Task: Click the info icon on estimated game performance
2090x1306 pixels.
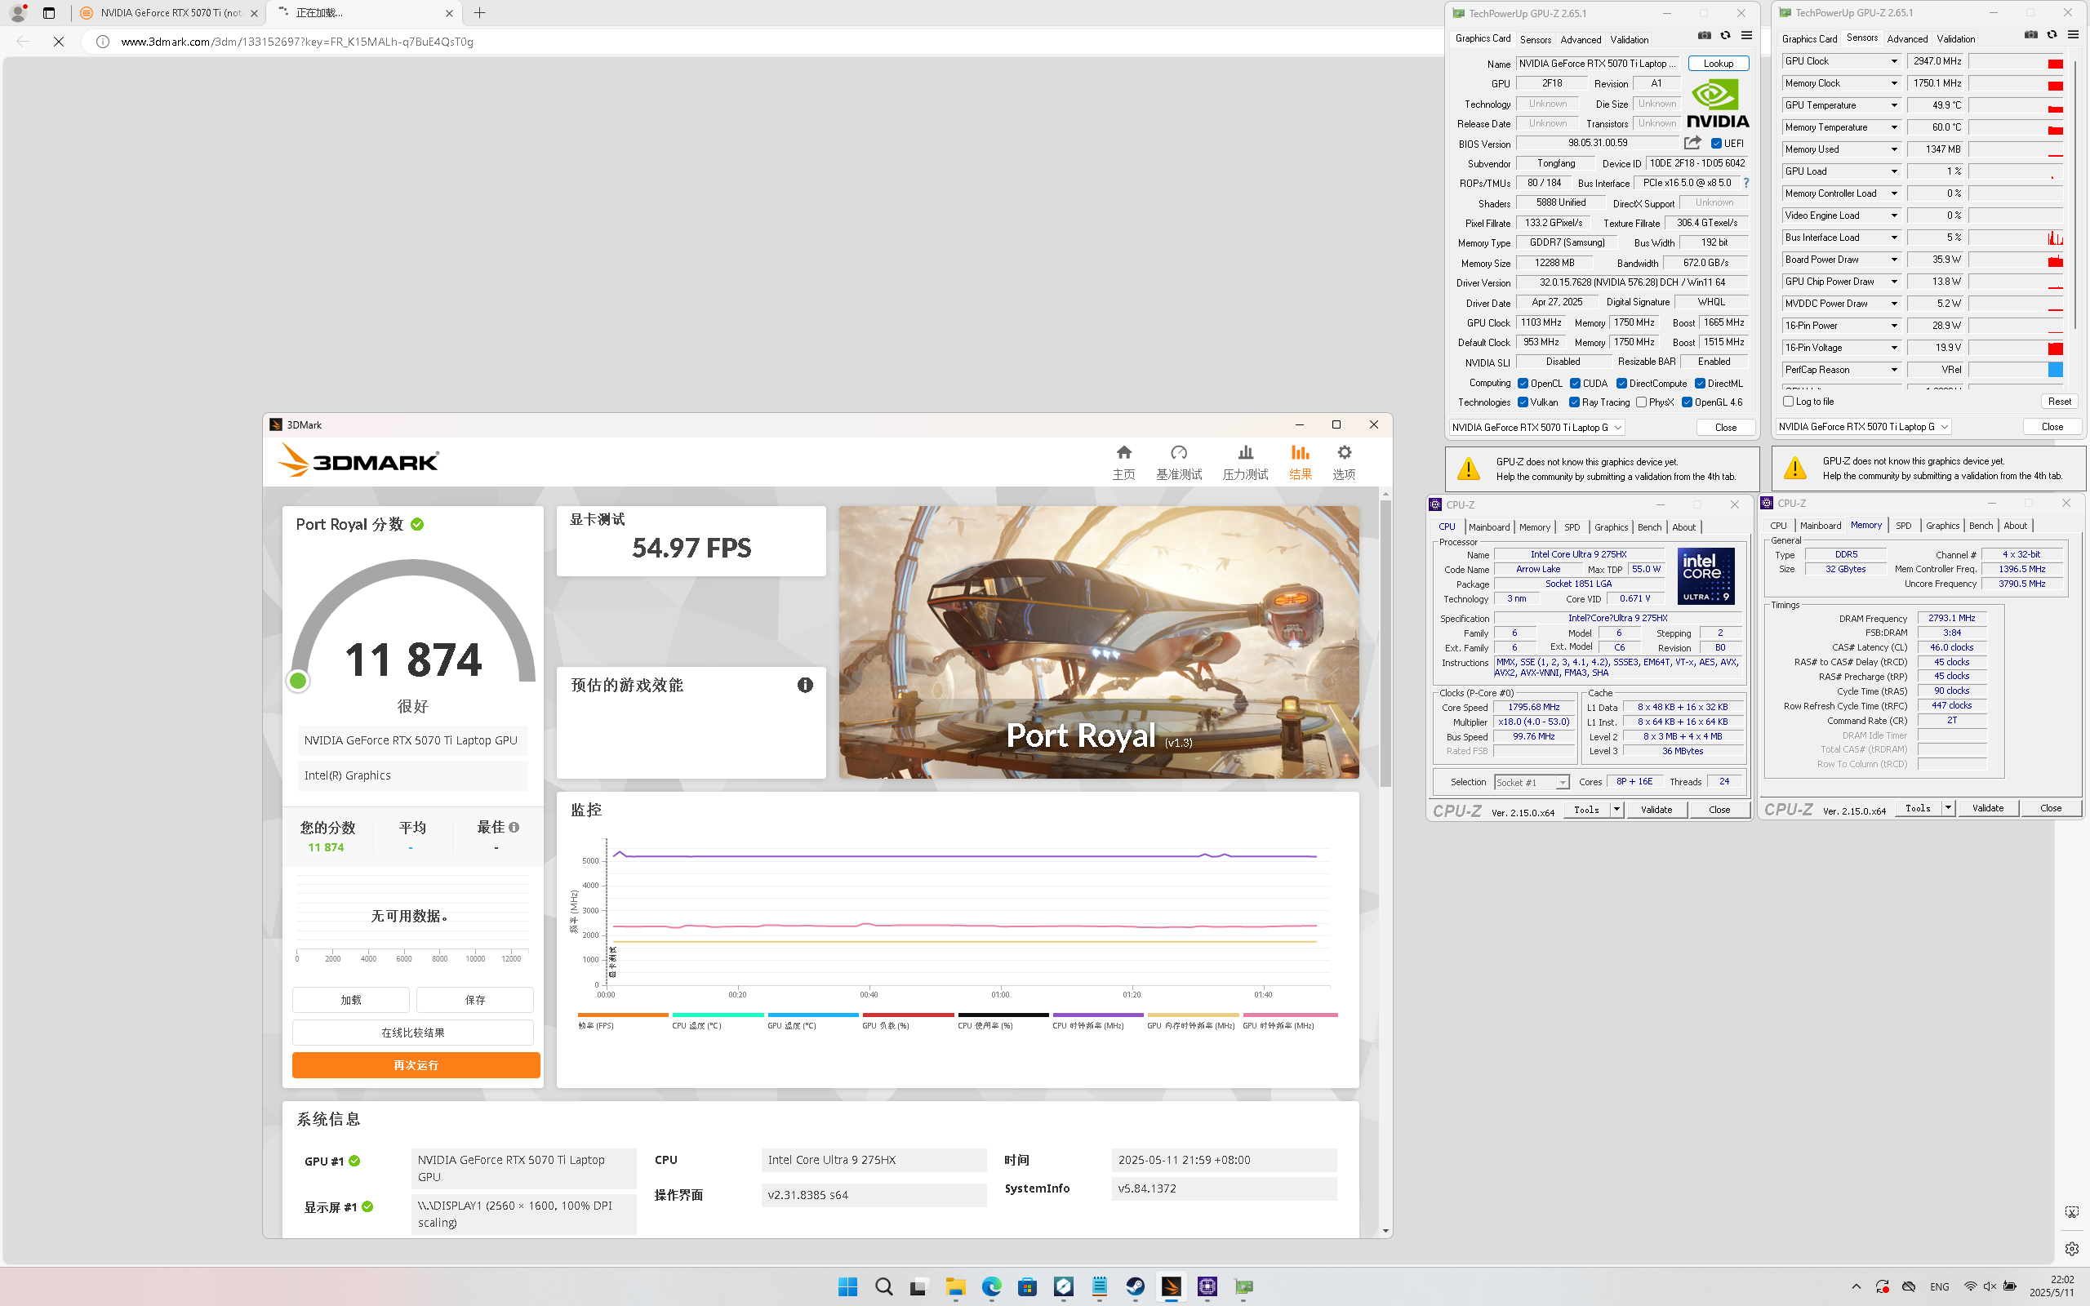Action: [805, 685]
